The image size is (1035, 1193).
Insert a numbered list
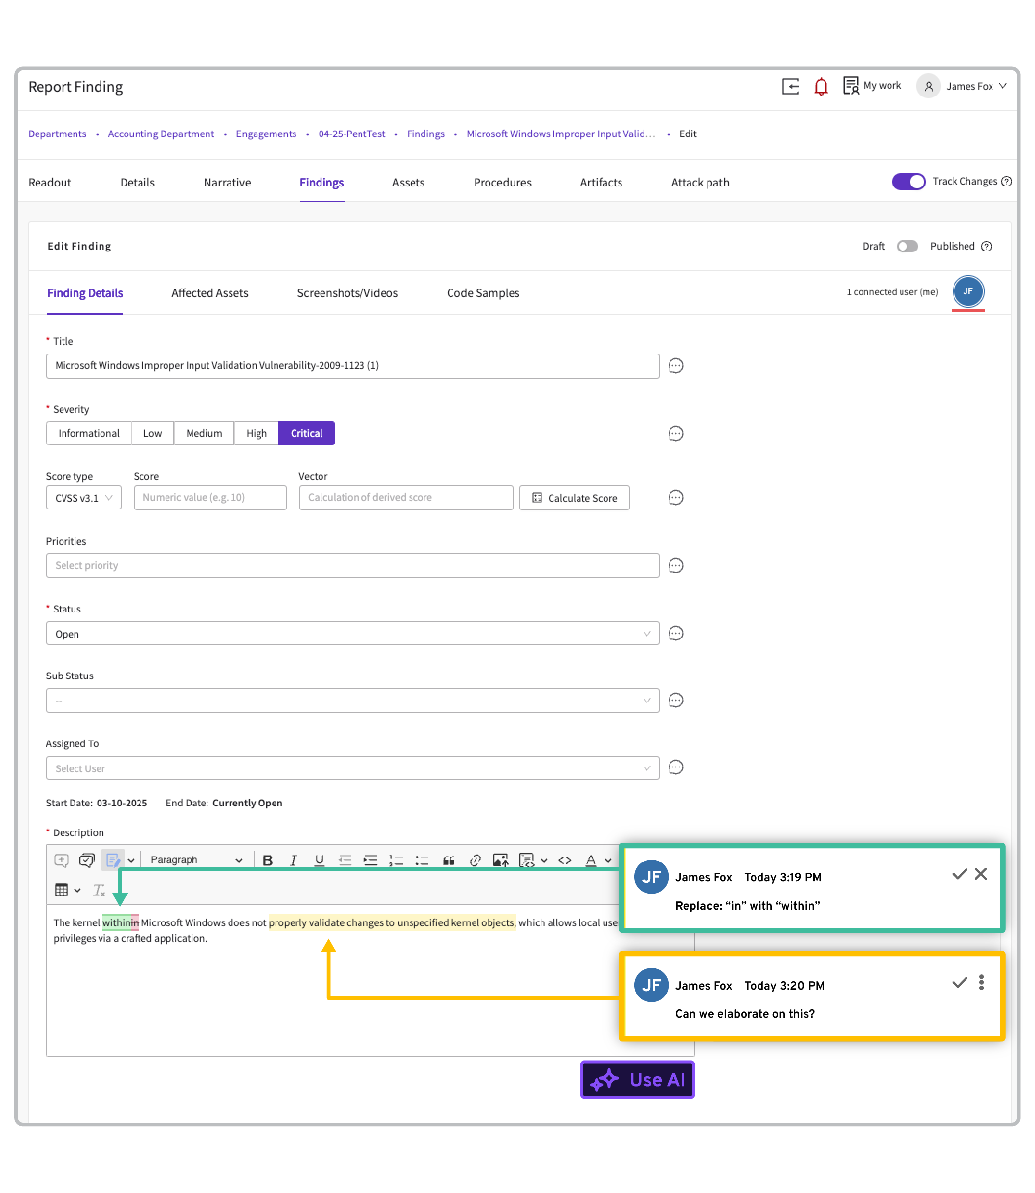click(396, 860)
